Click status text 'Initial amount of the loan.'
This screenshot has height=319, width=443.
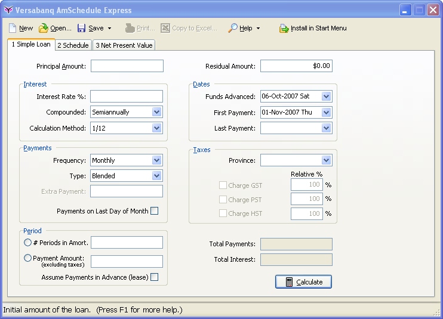click(x=47, y=309)
